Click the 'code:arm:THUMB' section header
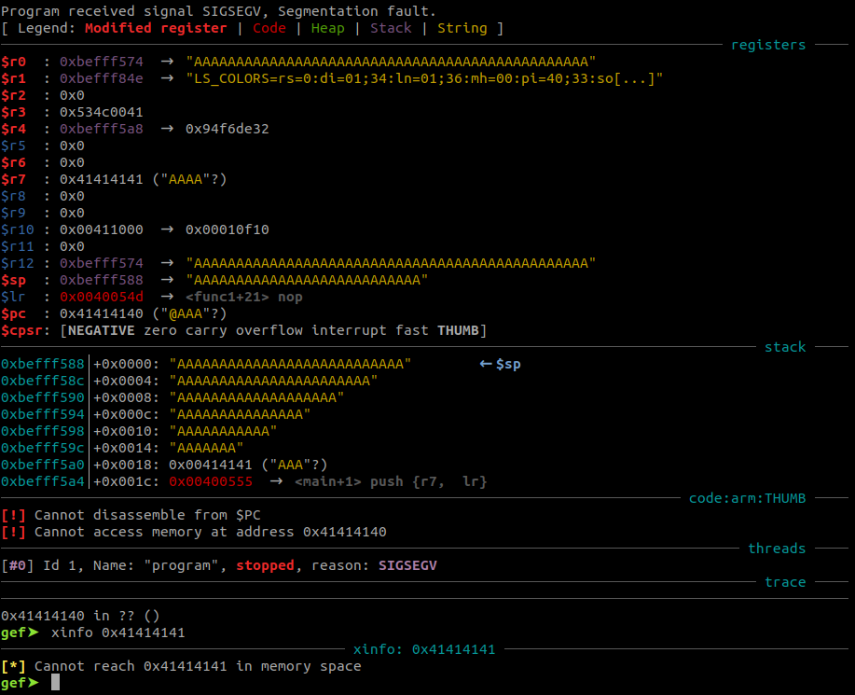Screen dimensions: 855x695 pyautogui.click(x=747, y=498)
